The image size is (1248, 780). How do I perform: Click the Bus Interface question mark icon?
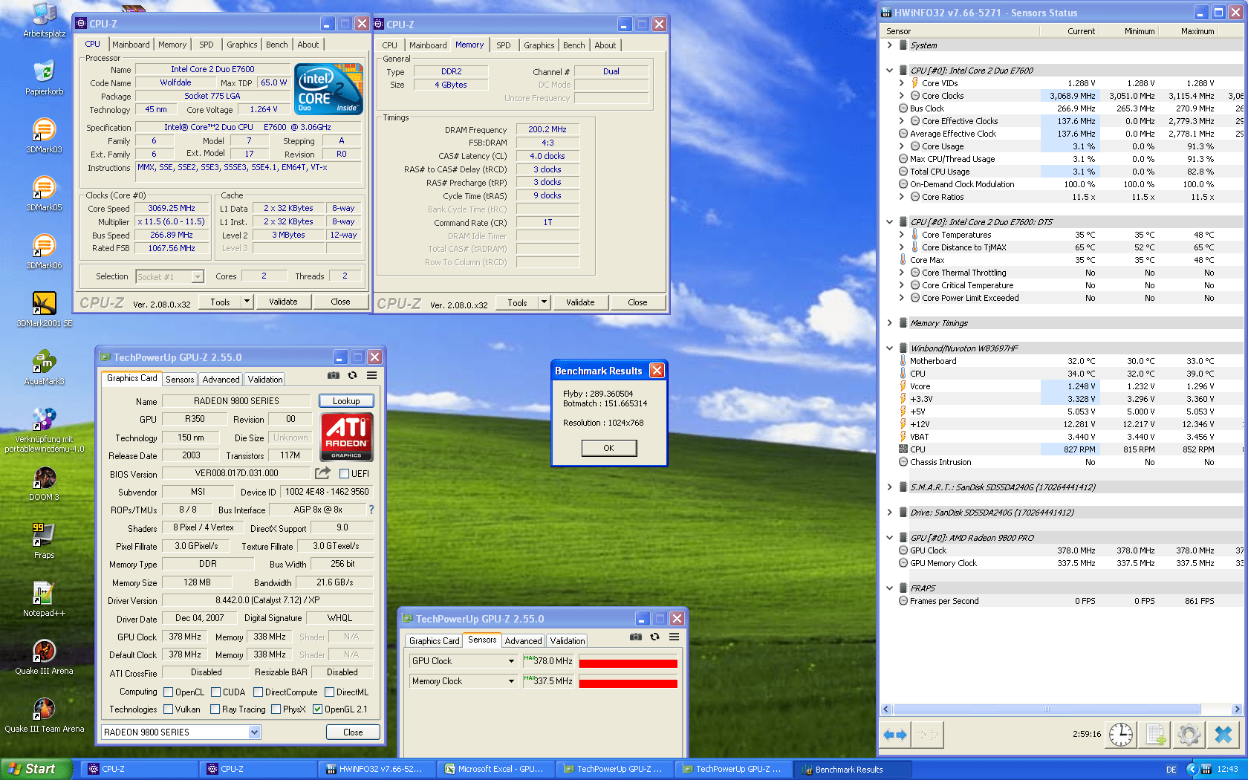pyautogui.click(x=371, y=510)
